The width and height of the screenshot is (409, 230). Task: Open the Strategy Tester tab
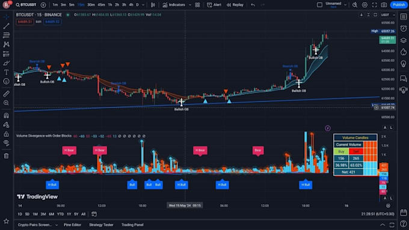tap(101, 225)
